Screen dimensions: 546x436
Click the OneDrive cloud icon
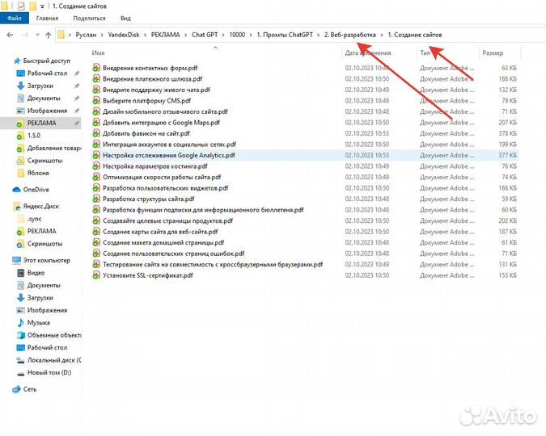click(x=17, y=190)
